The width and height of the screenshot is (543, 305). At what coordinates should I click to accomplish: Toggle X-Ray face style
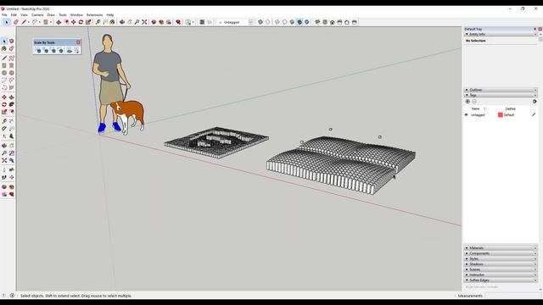[260, 22]
